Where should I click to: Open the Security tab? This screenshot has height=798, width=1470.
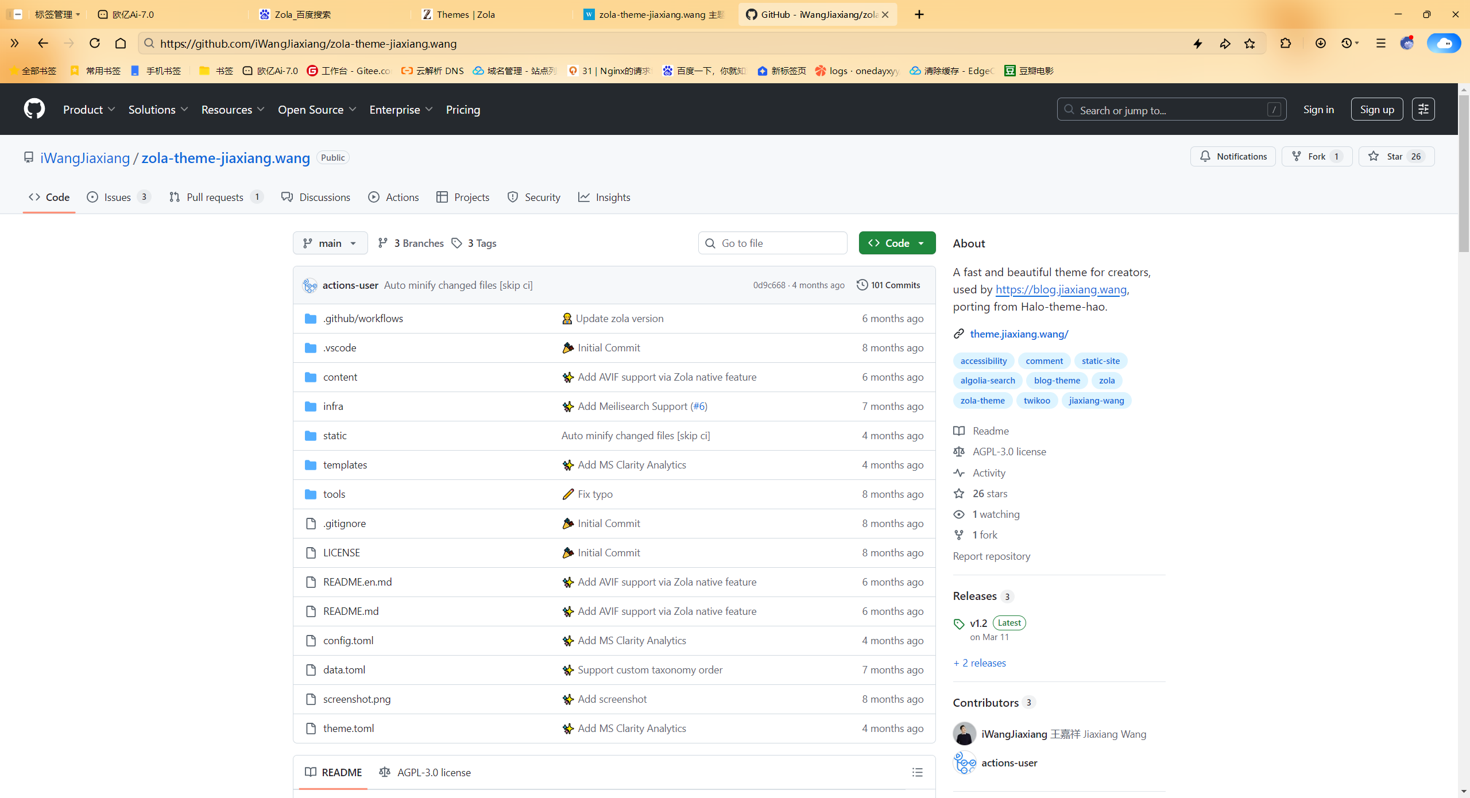(534, 197)
